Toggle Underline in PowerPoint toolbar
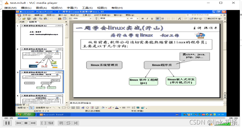The image size is (242, 128). (152, 19)
